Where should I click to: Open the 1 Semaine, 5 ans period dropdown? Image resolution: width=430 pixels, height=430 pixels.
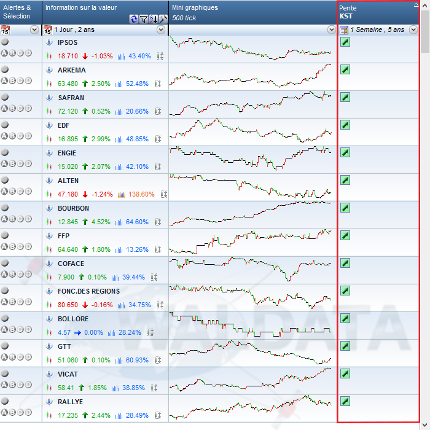pos(413,29)
